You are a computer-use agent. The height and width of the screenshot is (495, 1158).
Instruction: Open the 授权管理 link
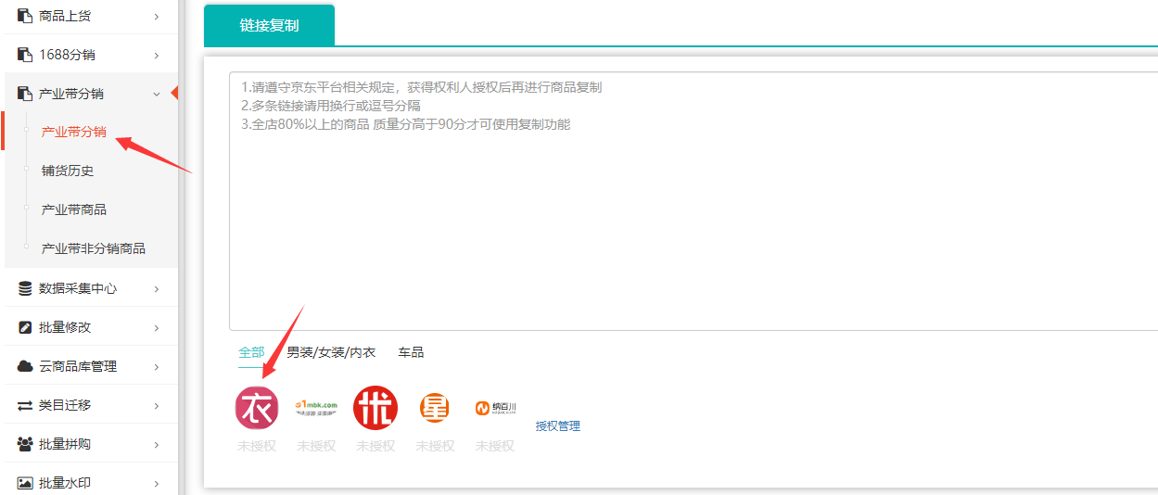click(x=557, y=426)
